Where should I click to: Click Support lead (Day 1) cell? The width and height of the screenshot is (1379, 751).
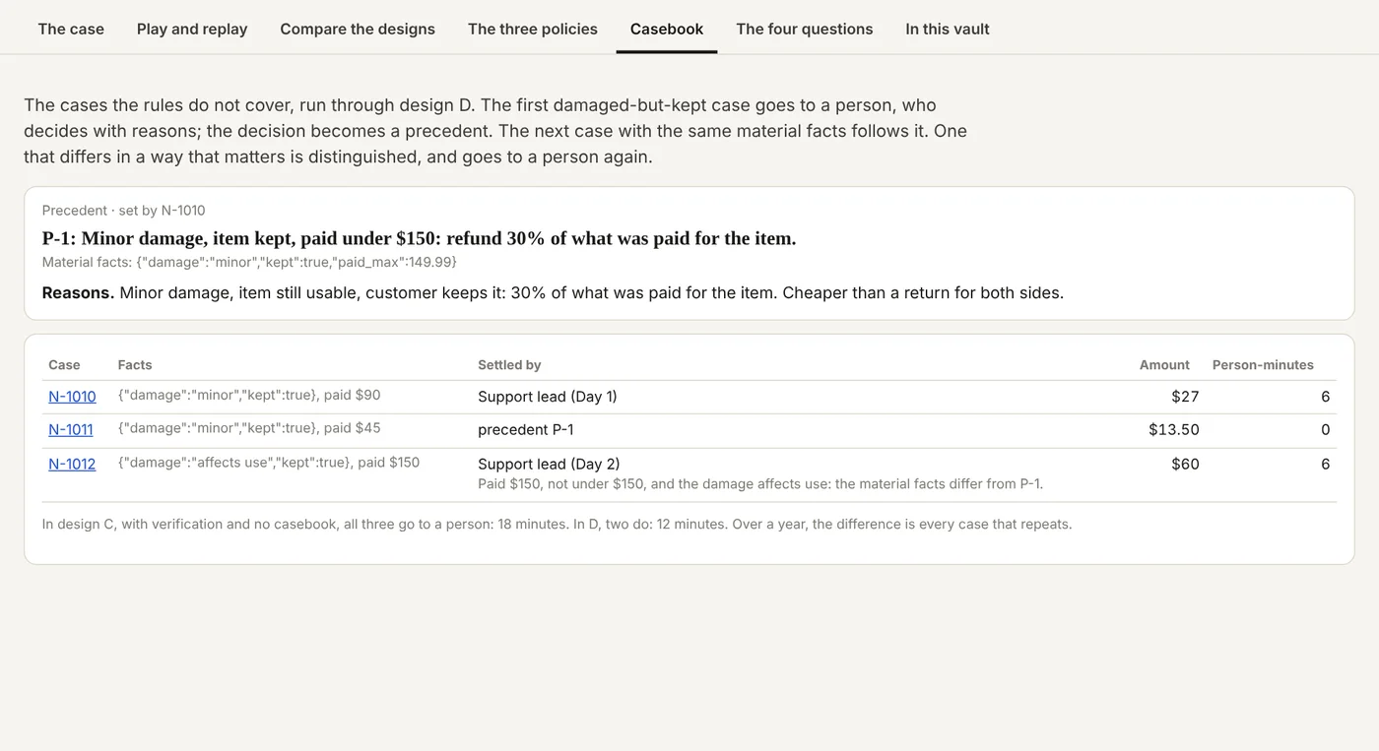[x=548, y=397]
